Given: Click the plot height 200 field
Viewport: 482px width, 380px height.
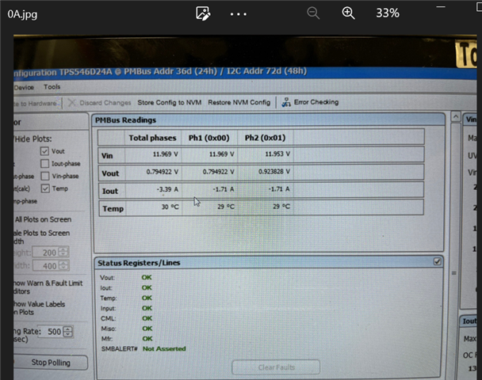Looking at the screenshot, I should click(45, 253).
